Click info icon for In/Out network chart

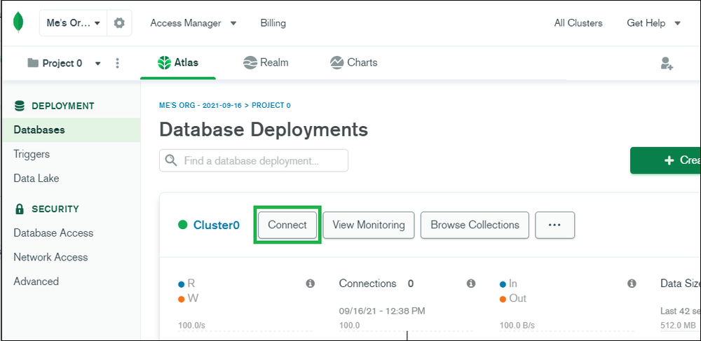point(632,284)
